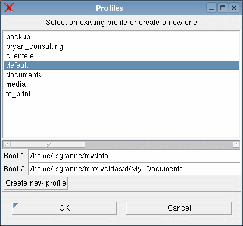Click the empty scrollbar track area

[159, 145]
